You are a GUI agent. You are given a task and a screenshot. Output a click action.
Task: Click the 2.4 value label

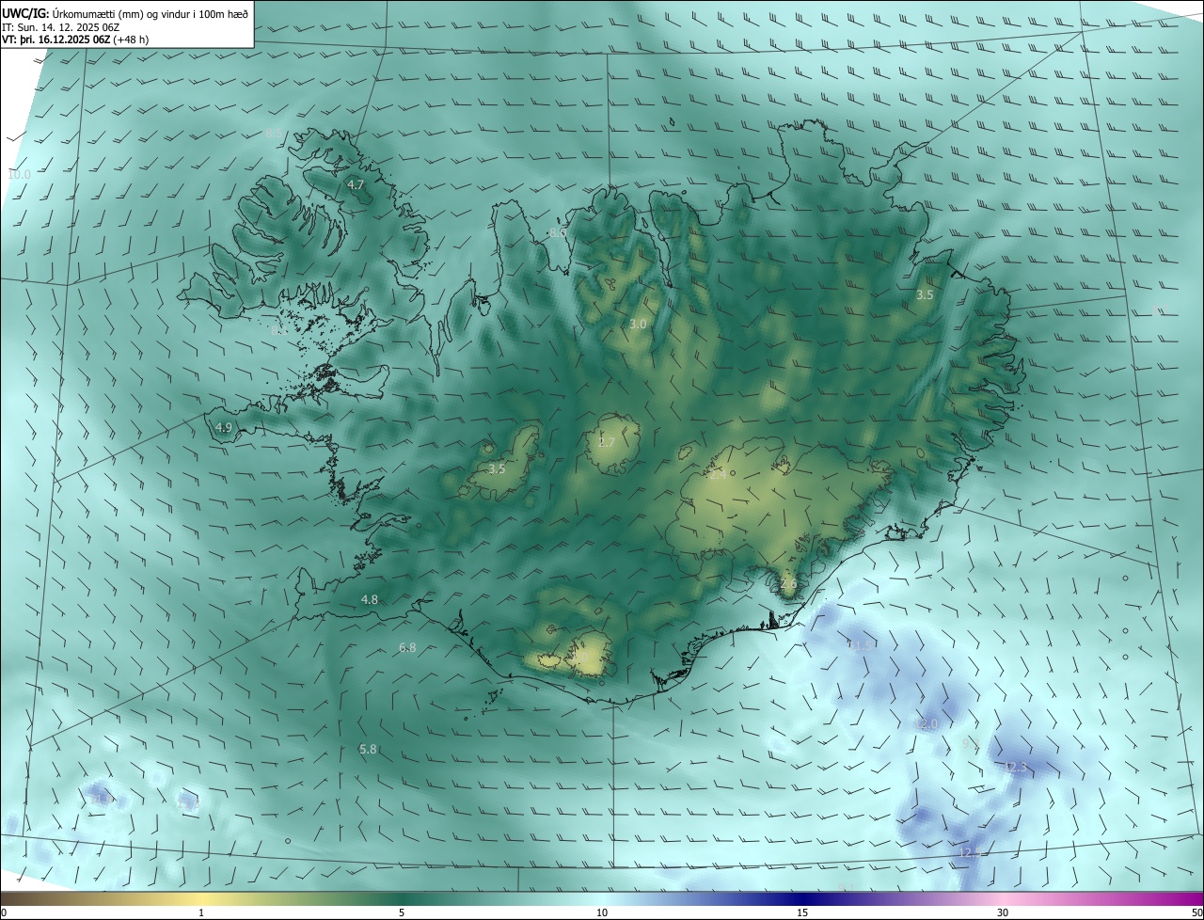tap(717, 475)
